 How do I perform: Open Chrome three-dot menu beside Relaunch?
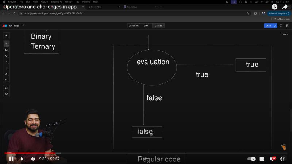(289, 13)
